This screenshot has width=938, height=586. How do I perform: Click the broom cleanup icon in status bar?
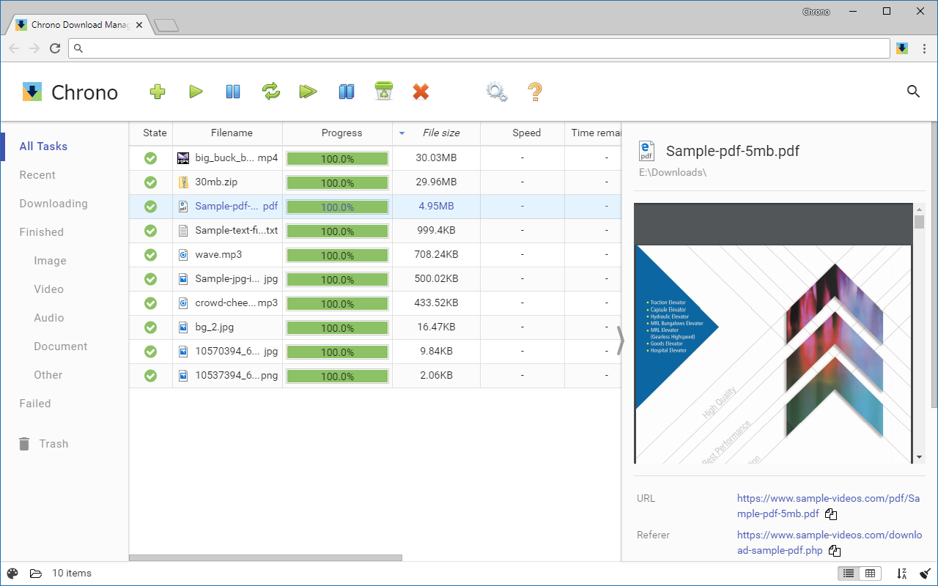pos(925,574)
